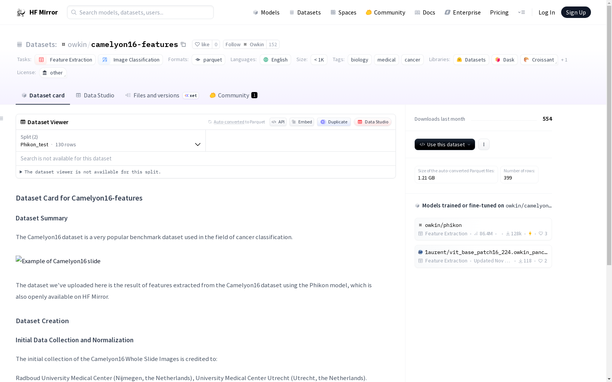Click the Sign Up button

tap(576, 12)
